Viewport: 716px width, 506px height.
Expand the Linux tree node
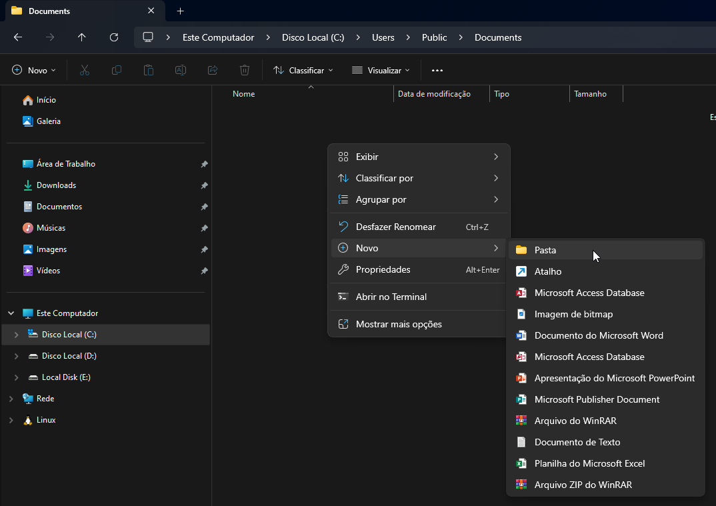tap(11, 420)
